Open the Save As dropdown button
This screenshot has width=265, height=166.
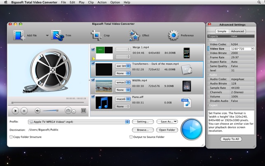click(167, 122)
